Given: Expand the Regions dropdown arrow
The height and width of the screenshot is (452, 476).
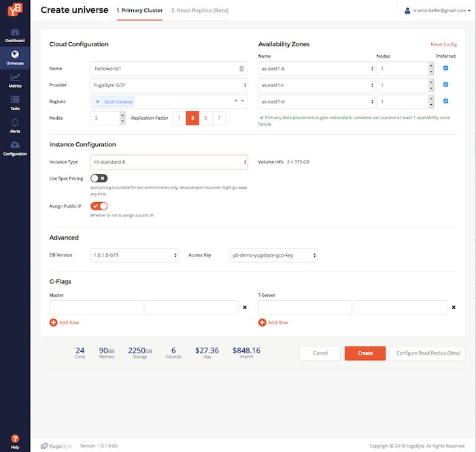Looking at the screenshot, I should pos(243,101).
